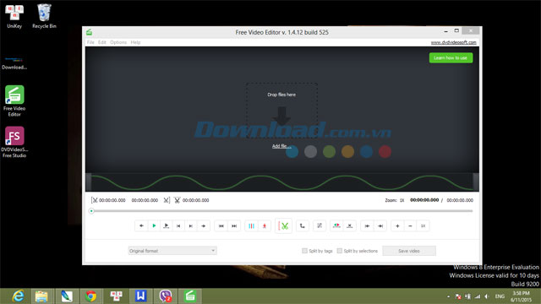Jump to previous tag with double-left icon
This screenshot has height=304, width=541.
[x=221, y=225]
